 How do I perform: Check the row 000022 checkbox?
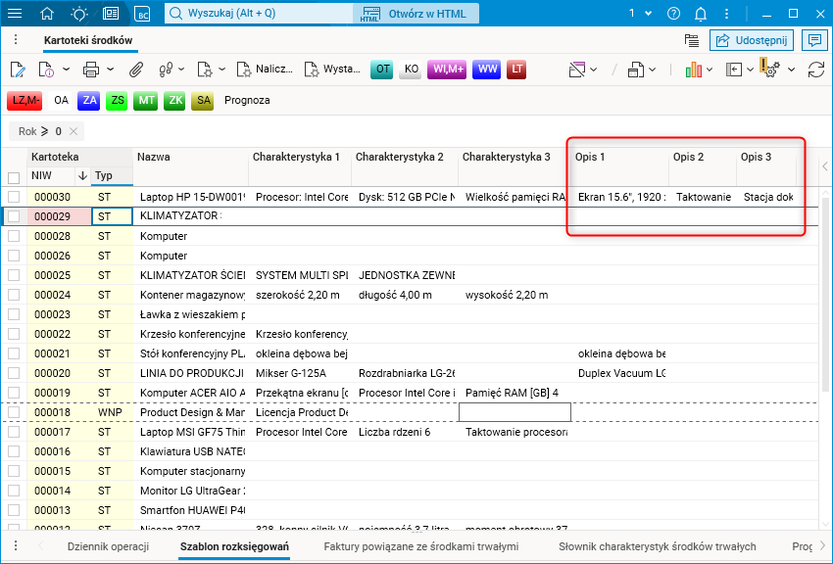click(x=14, y=334)
